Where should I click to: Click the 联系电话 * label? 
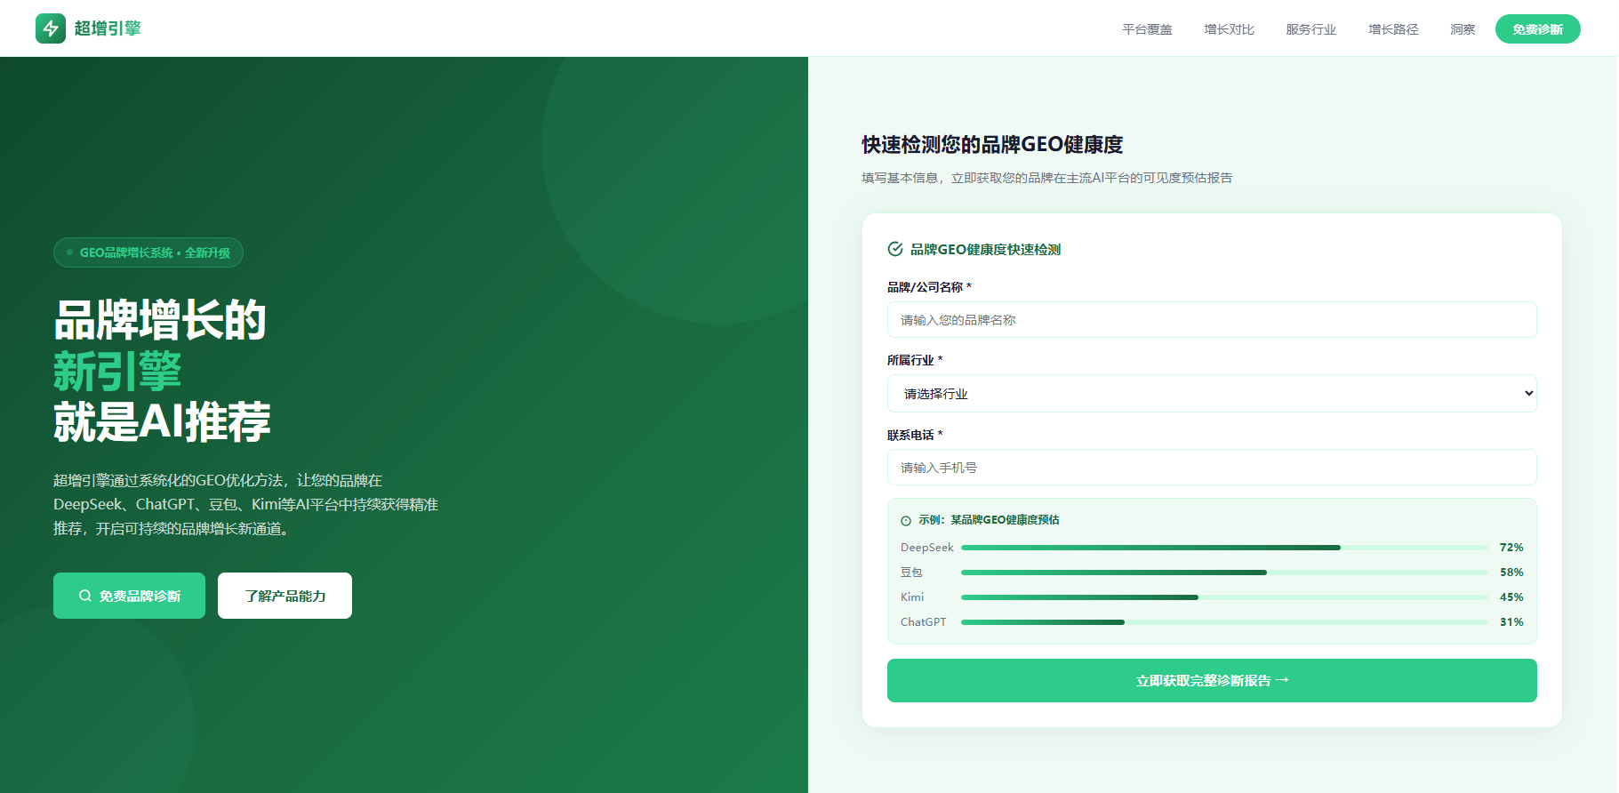pyautogui.click(x=915, y=435)
